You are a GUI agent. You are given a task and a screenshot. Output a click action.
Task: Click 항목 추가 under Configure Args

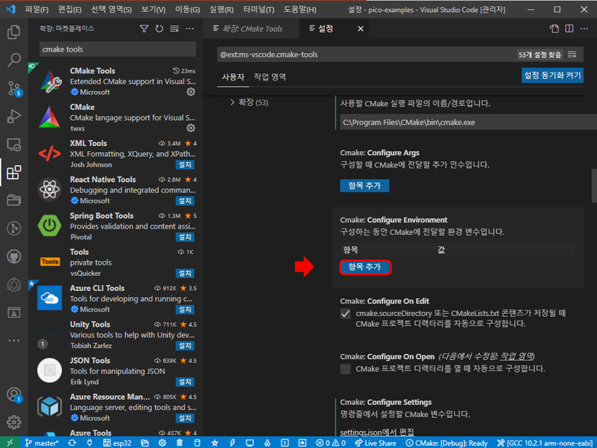[x=364, y=186]
